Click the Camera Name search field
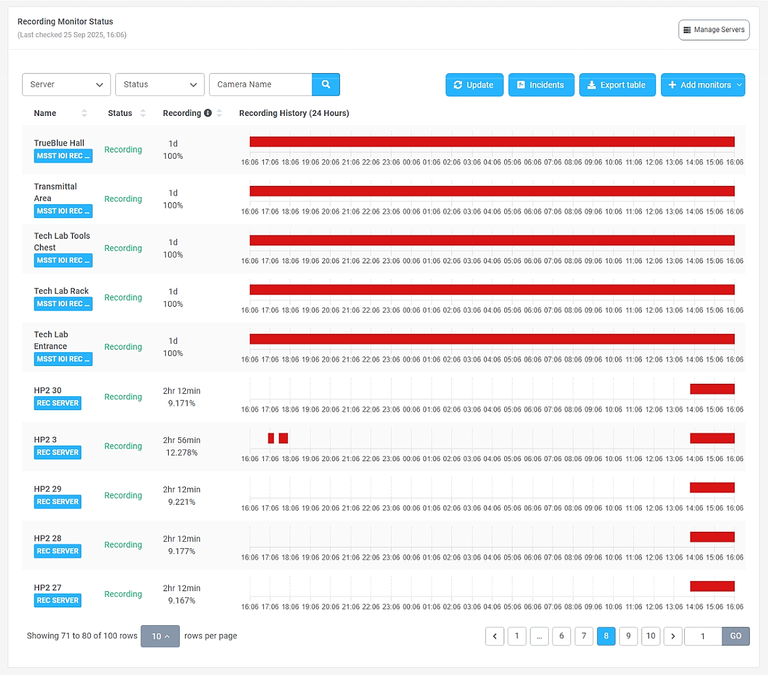Image resolution: width=768 pixels, height=675 pixels. (x=260, y=84)
